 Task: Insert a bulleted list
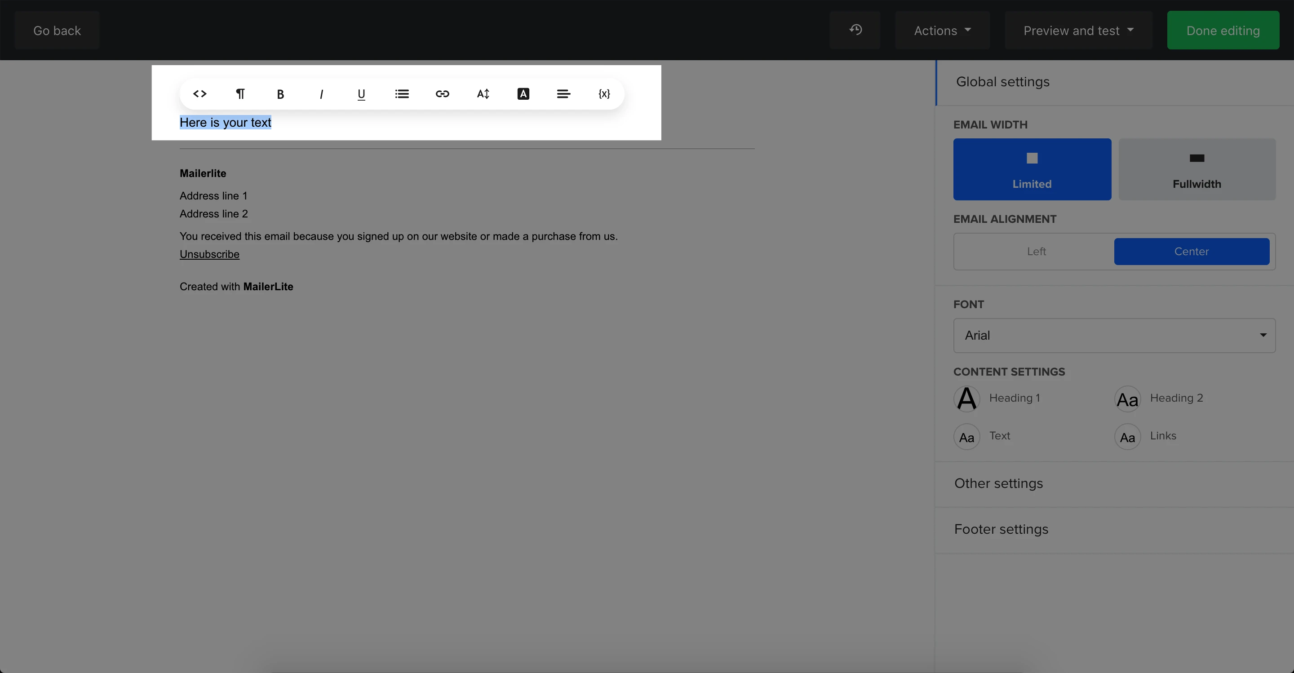coord(402,94)
